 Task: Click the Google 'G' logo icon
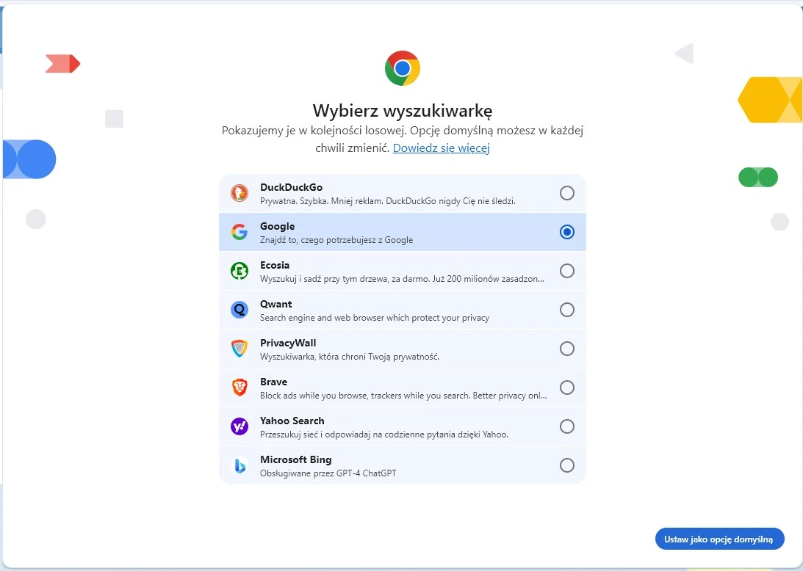[239, 231]
